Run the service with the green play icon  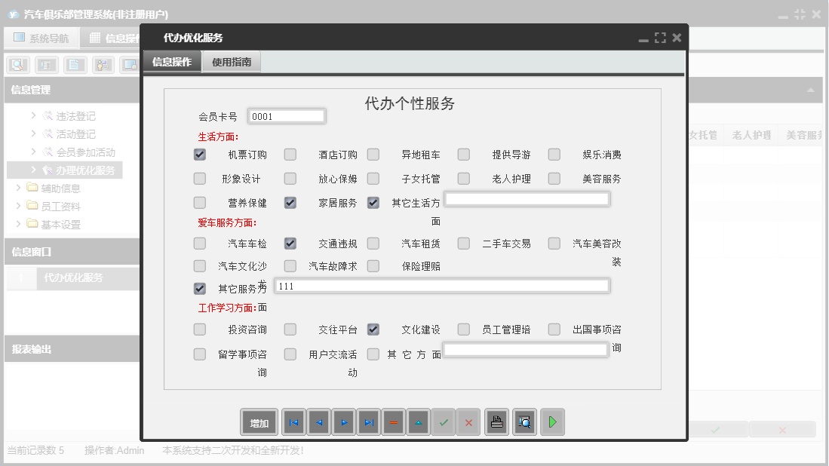point(552,422)
